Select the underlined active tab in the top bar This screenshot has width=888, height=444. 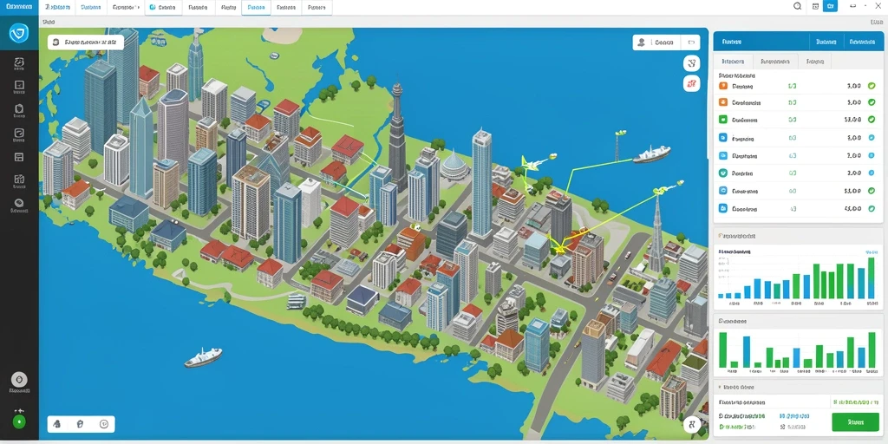(x=256, y=7)
